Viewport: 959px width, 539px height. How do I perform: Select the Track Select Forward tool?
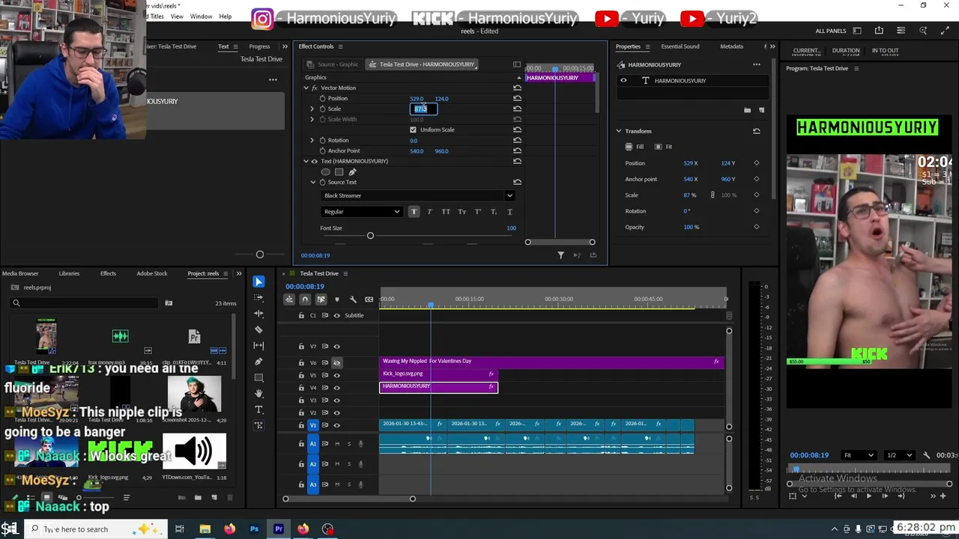pos(258,298)
